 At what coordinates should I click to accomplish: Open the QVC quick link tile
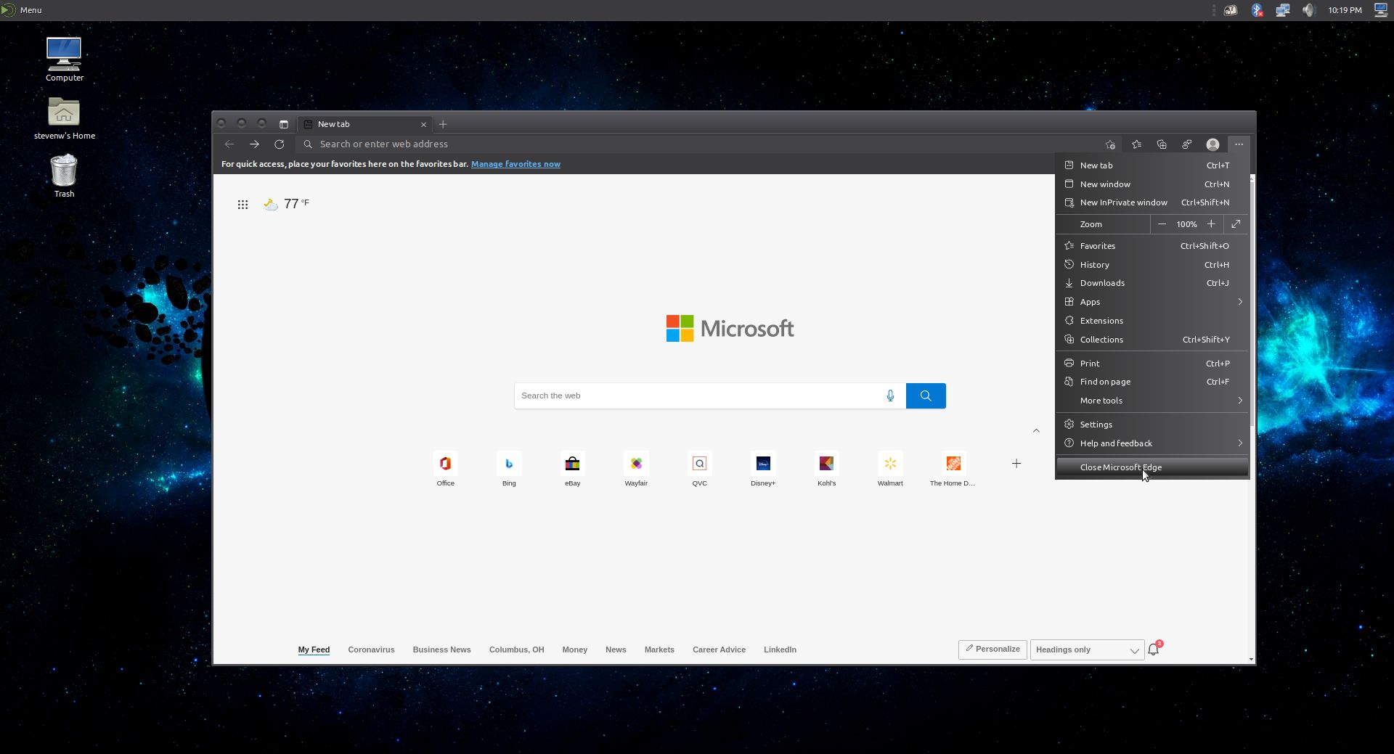click(x=700, y=470)
